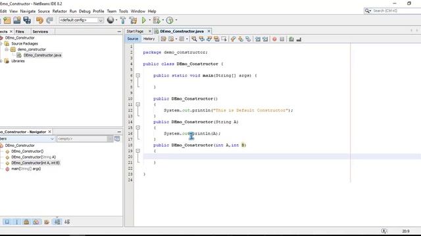Click the Open Project toolbar icon
The height and width of the screenshot is (236, 421).
coord(17,20)
